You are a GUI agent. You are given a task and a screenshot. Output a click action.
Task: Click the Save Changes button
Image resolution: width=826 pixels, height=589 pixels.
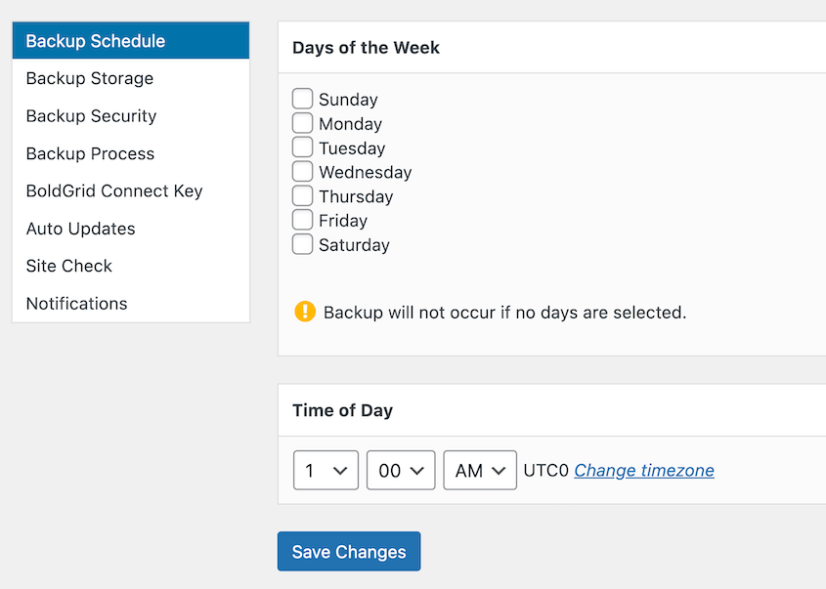[349, 551]
